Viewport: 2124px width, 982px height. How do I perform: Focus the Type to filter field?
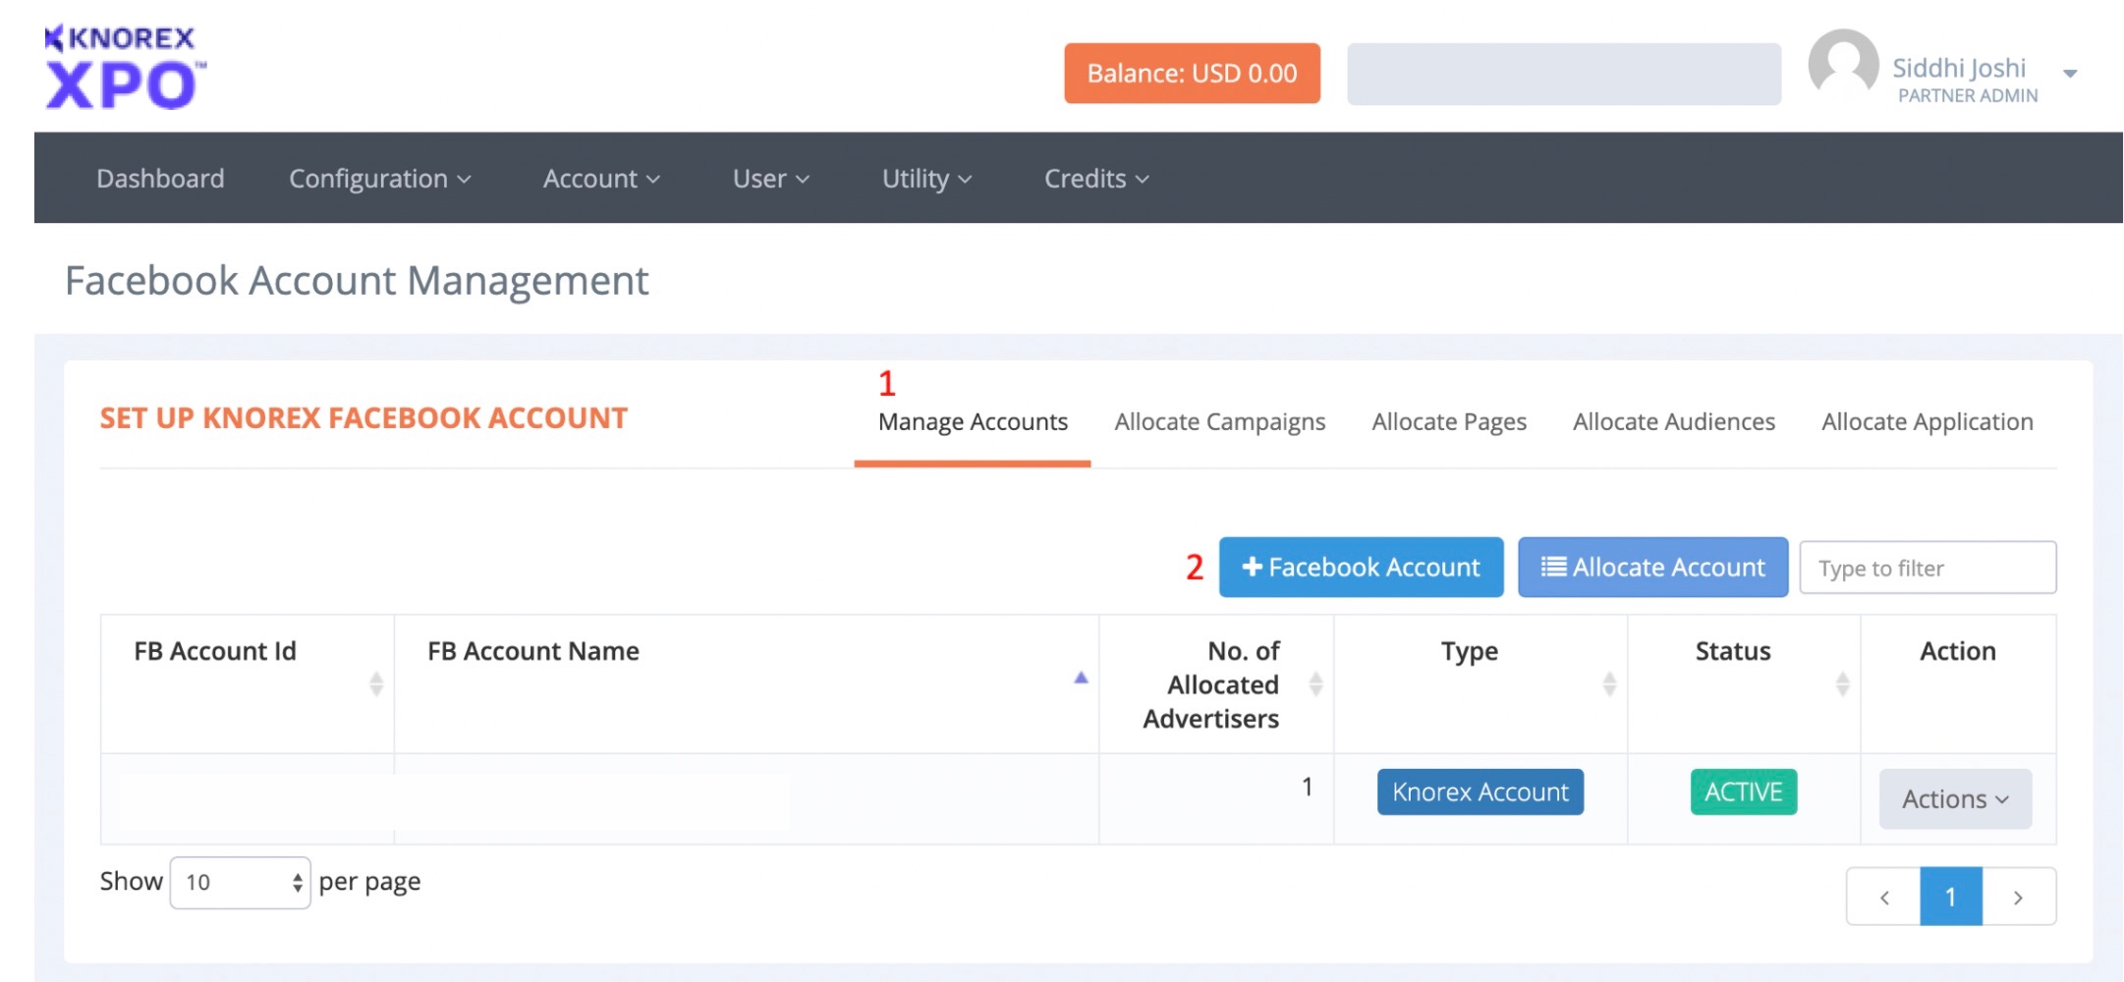(x=1927, y=569)
